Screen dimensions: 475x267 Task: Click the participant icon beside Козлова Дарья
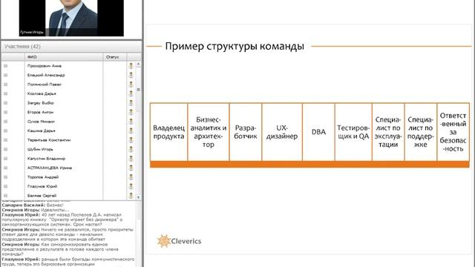(x=131, y=93)
